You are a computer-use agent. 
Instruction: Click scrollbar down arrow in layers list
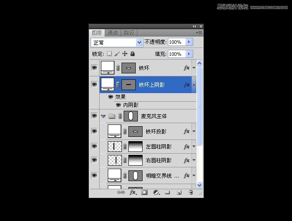point(199,185)
